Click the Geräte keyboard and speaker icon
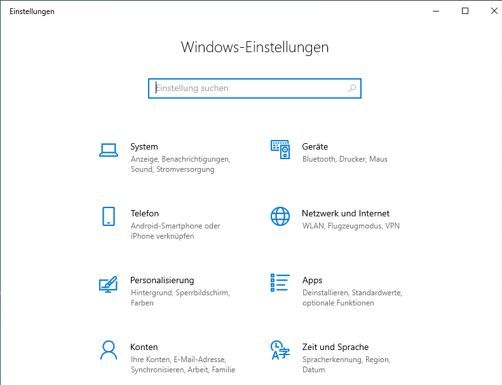This screenshot has height=385, width=502. 280,150
